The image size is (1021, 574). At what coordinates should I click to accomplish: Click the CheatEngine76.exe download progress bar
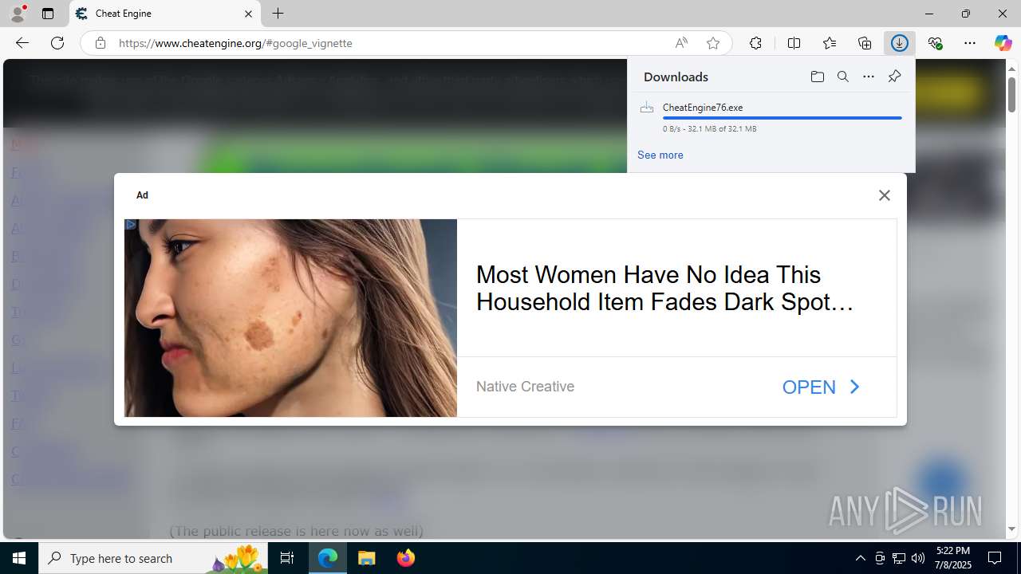click(783, 118)
